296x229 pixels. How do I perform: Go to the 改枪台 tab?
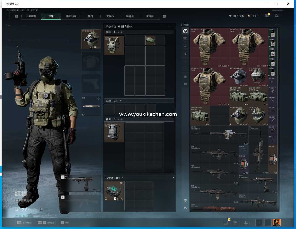[150, 16]
